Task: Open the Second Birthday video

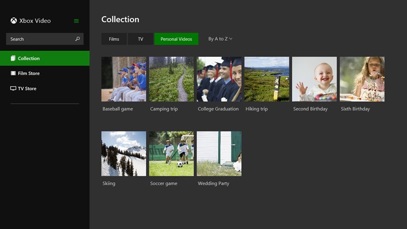Action: (x=314, y=79)
